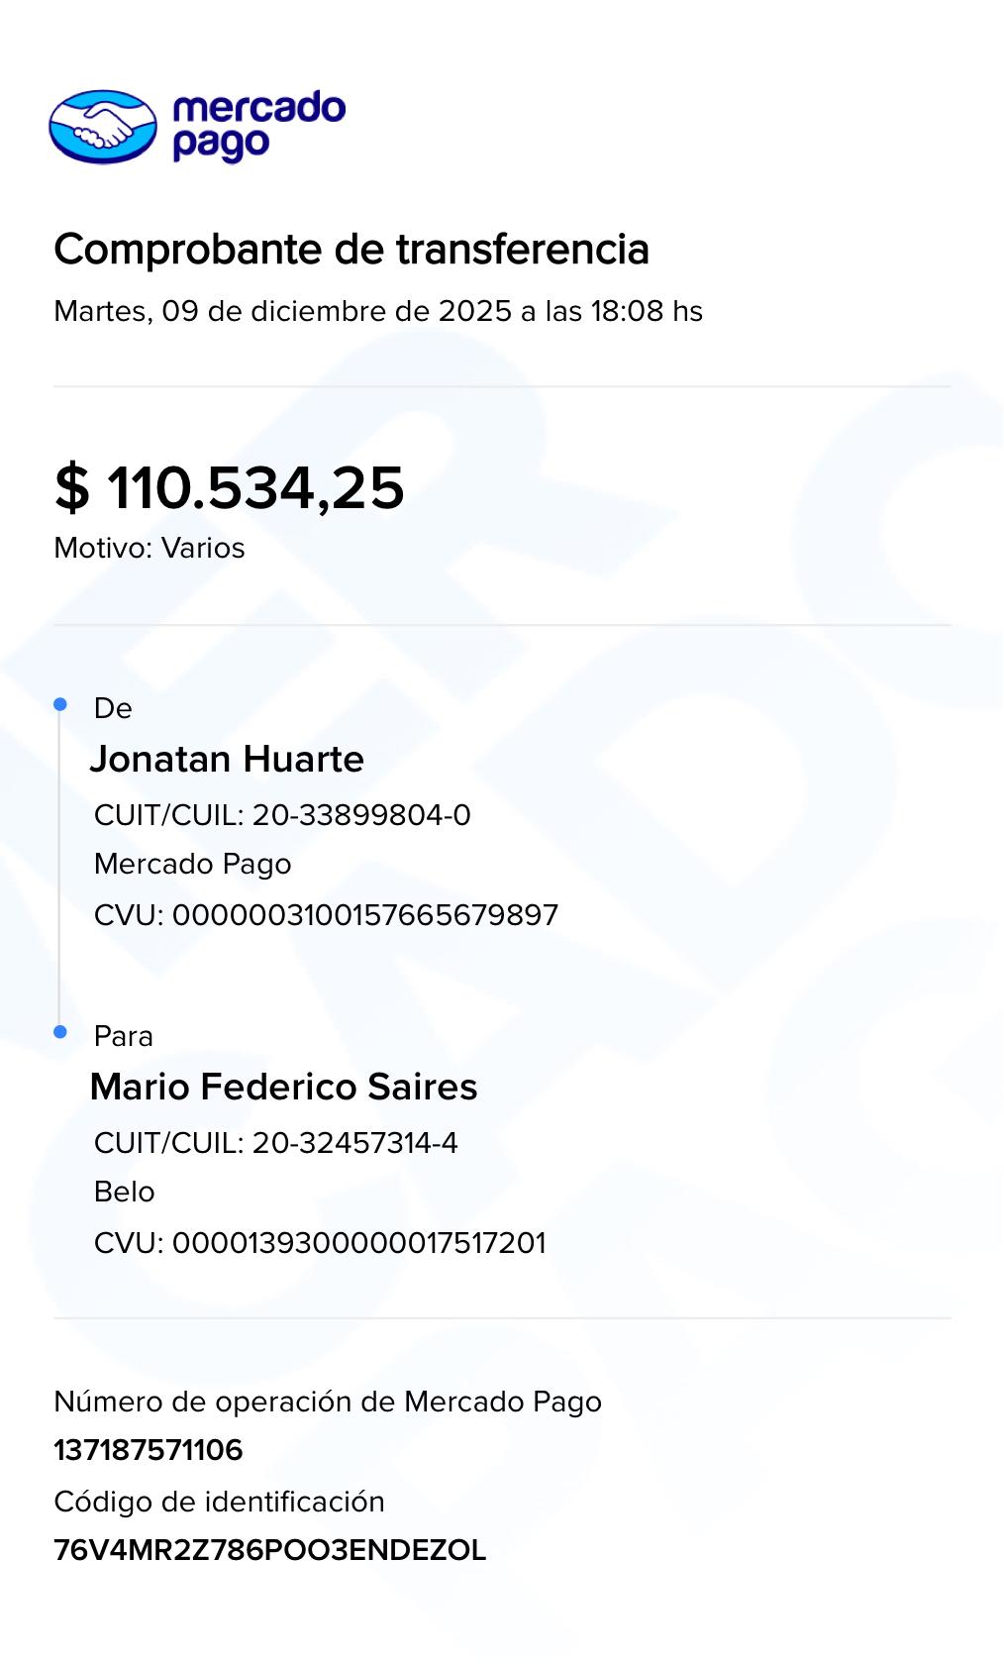Click 'Número de operación de Mercado Pago' label

(x=328, y=1402)
